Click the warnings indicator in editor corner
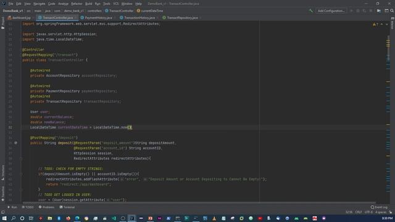This screenshot has height=222, width=395. 375,24
